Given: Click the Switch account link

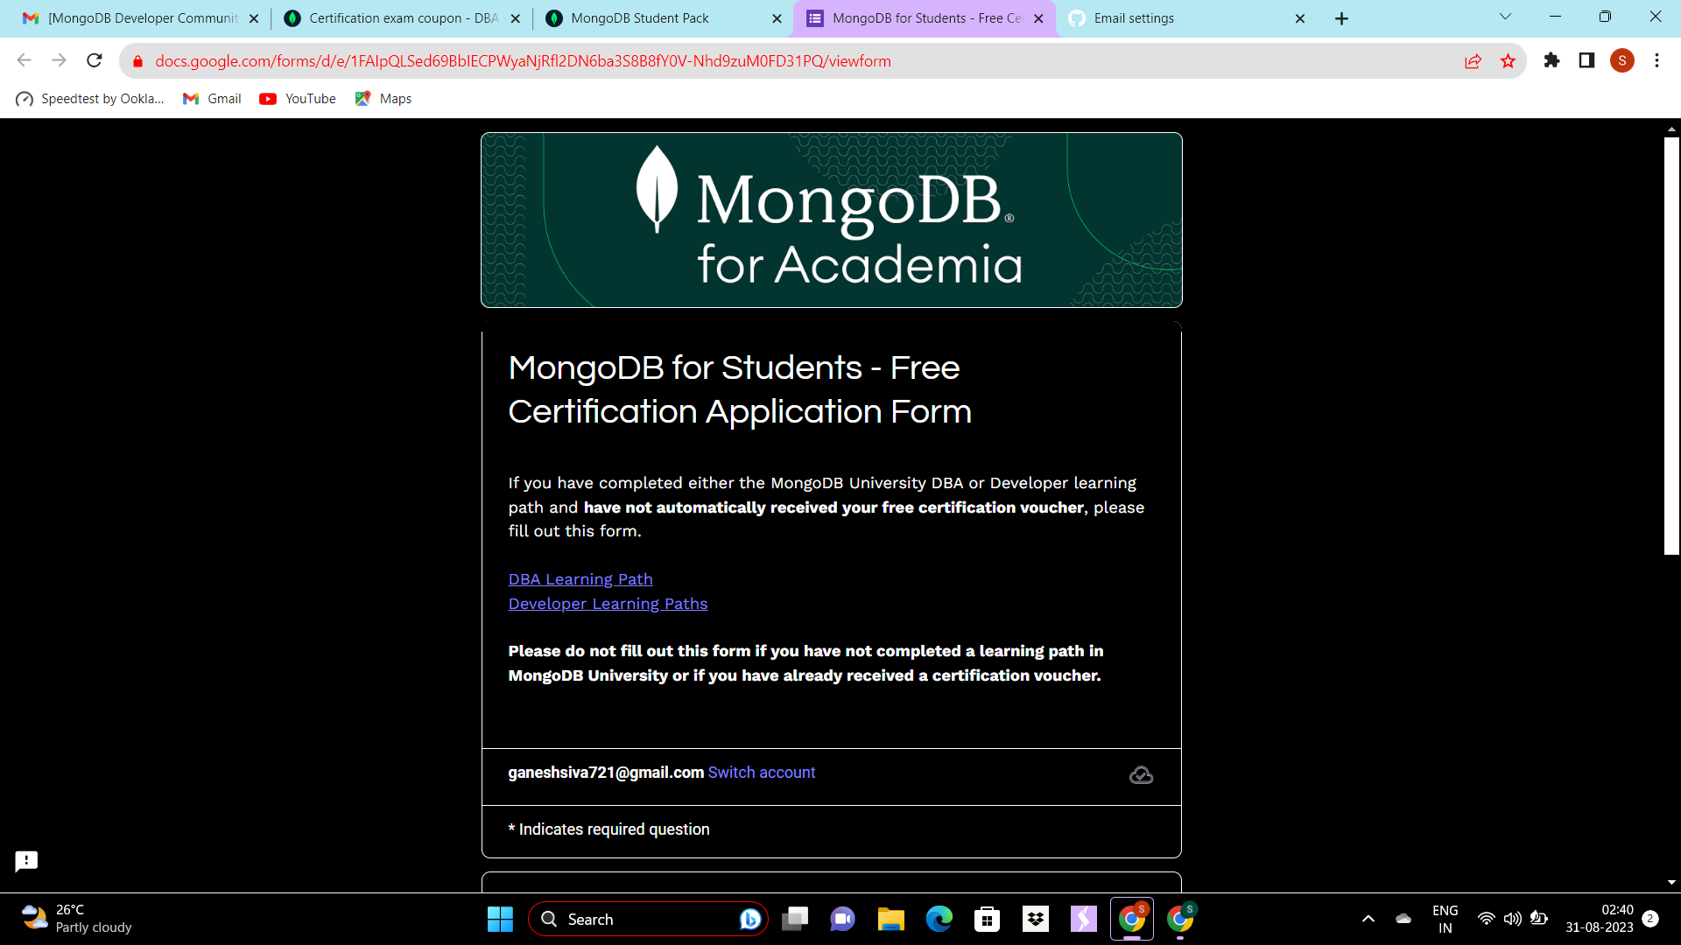Looking at the screenshot, I should point(761,773).
